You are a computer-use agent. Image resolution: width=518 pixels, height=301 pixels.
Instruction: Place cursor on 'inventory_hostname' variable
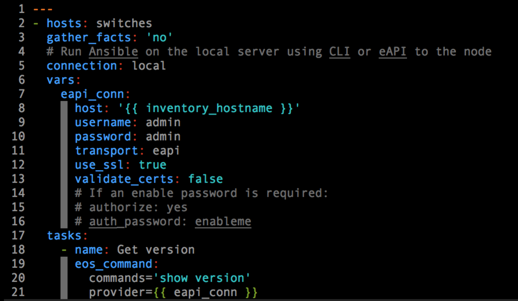tap(209, 108)
